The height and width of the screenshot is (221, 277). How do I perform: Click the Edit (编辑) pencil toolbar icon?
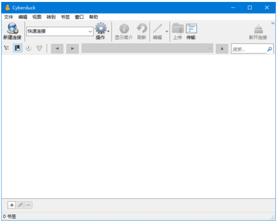158,29
